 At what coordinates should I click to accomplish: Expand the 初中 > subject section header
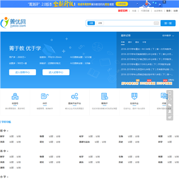(4, 131)
